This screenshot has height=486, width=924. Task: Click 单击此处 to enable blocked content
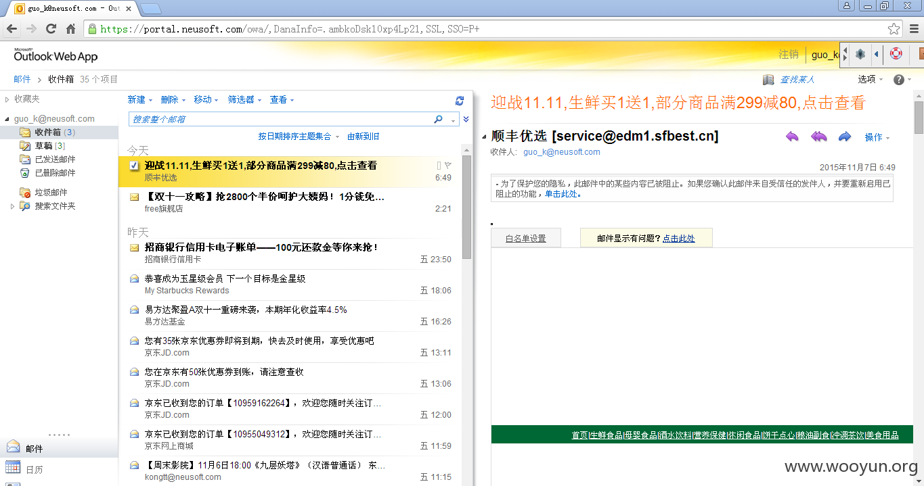point(563,194)
